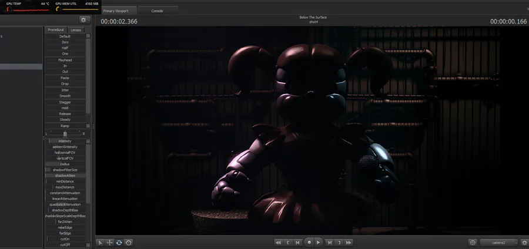This screenshot has width=529, height=249.
Task: Apply the Jitter preset
Action: pos(65,90)
